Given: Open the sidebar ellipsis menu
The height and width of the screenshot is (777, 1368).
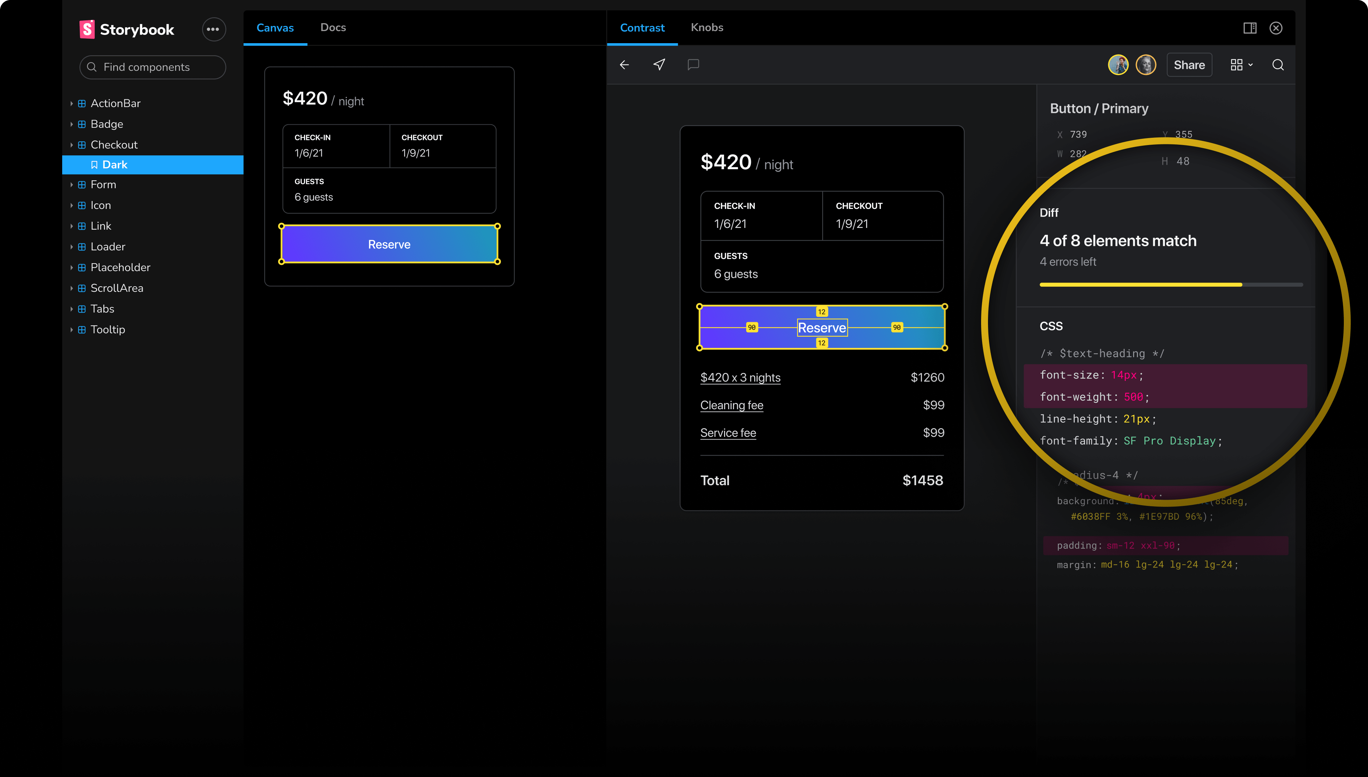Looking at the screenshot, I should (213, 29).
